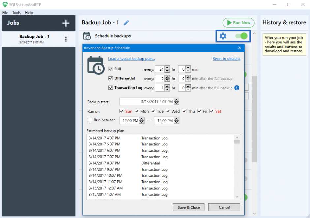The width and height of the screenshot is (310, 218).
Task: Select the 3/15/2017 1:07 AM plan row
Action: (161, 195)
